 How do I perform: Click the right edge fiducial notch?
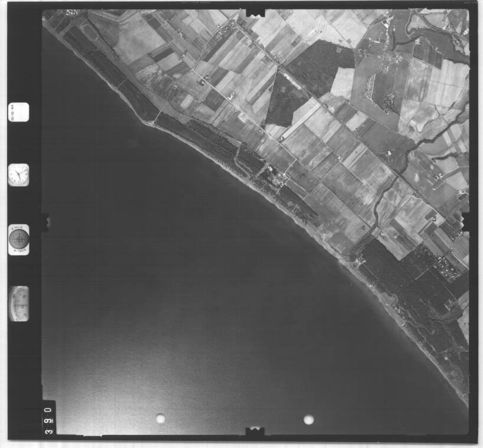466,221
